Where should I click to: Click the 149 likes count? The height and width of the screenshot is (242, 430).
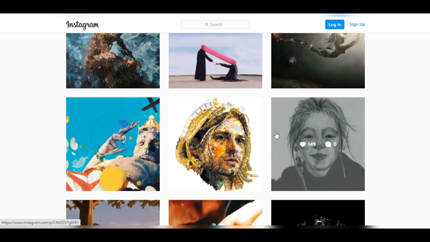pos(312,144)
